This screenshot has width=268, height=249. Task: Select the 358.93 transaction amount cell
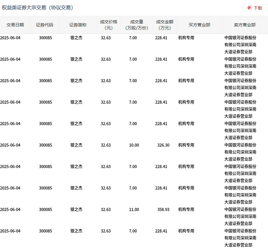pos(163,209)
